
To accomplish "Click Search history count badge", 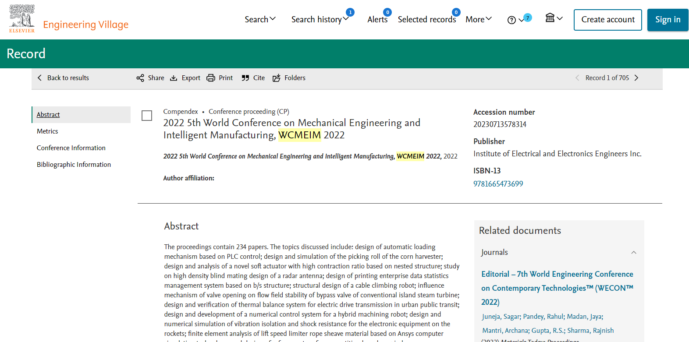I will point(350,12).
